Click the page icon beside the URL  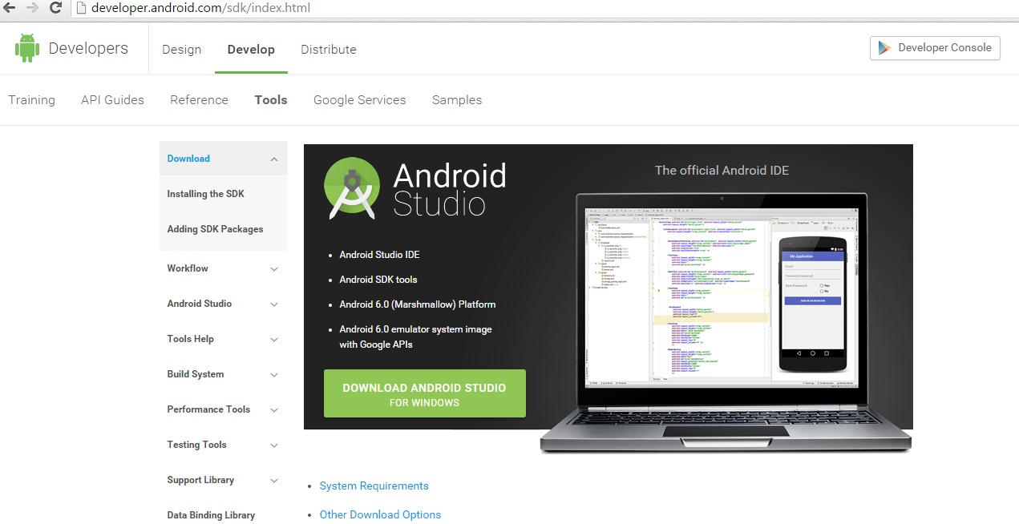pyautogui.click(x=81, y=8)
